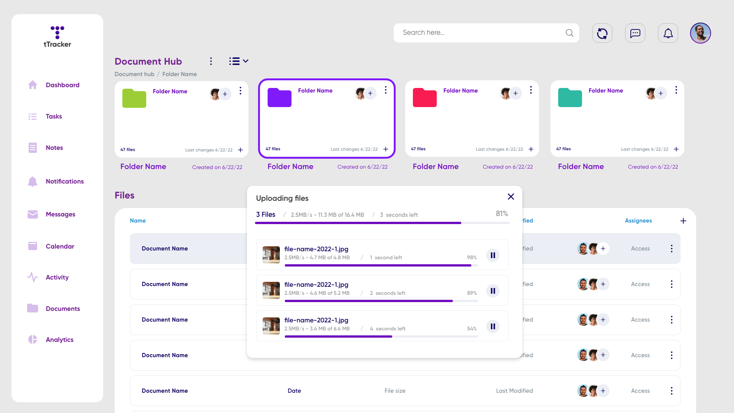Click Document hub breadcrumb link
The image size is (734, 413).
134,74
